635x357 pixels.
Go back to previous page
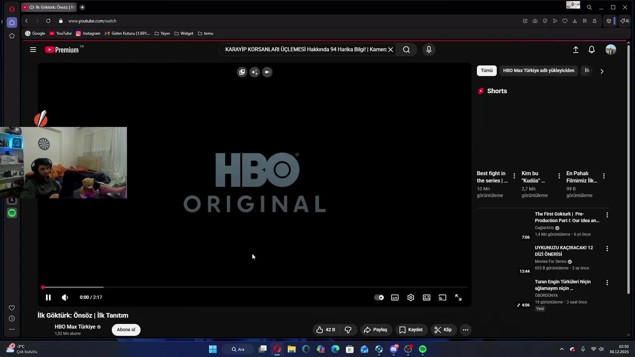(27, 21)
